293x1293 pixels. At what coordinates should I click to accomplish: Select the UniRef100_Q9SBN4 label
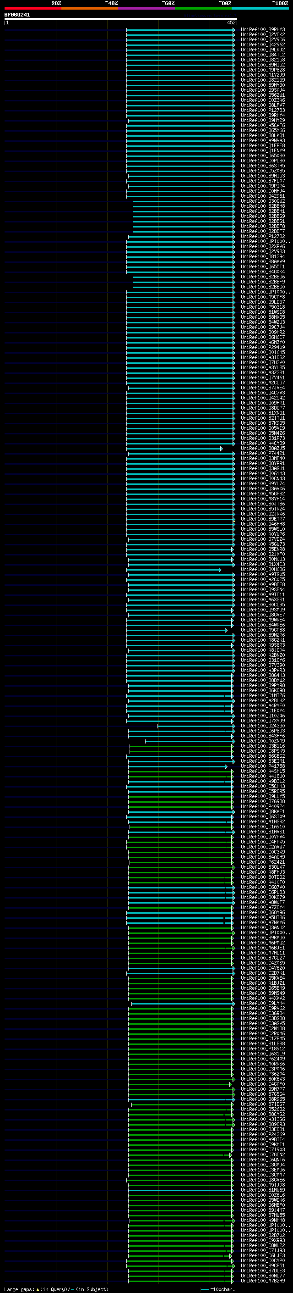click(x=262, y=590)
